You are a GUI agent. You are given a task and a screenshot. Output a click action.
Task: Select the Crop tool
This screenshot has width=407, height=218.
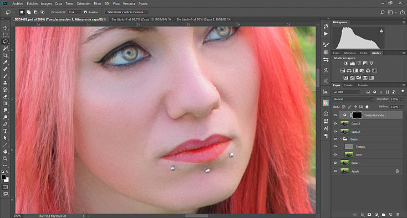[x=5, y=55]
